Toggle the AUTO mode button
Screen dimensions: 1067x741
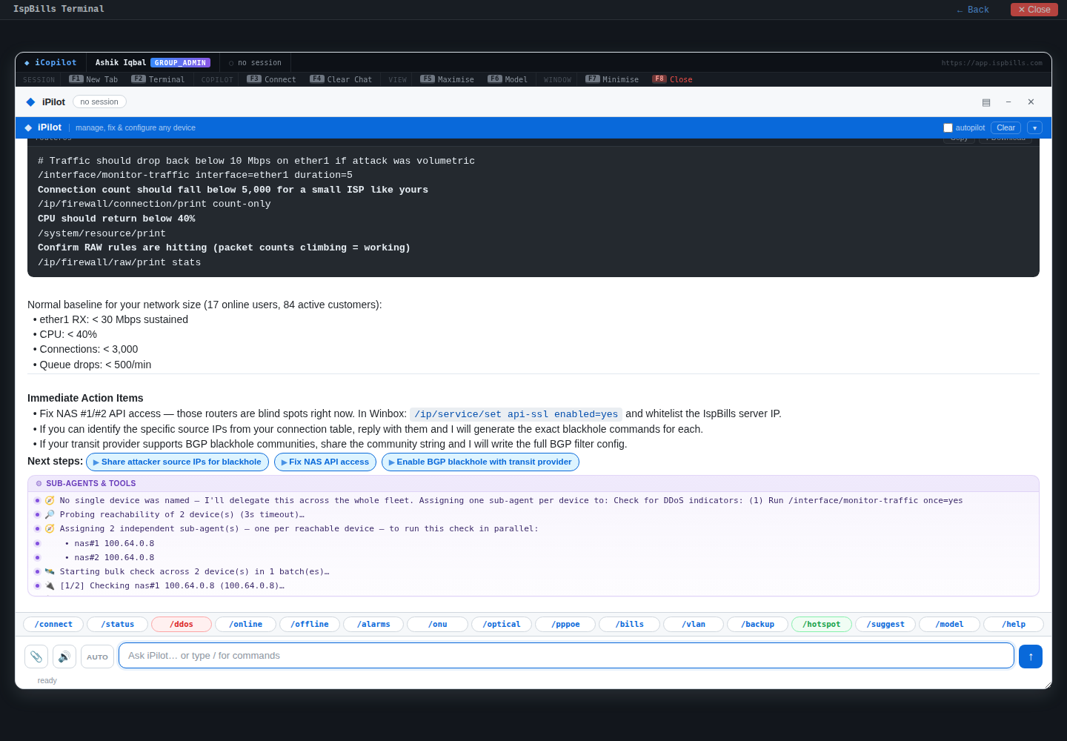click(x=97, y=657)
